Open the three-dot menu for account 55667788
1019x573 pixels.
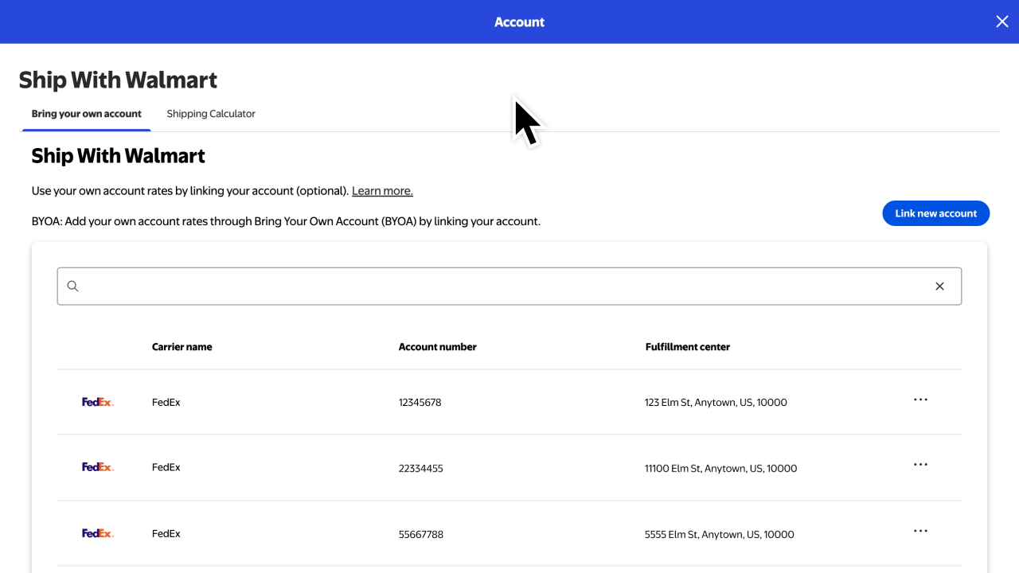pos(920,531)
